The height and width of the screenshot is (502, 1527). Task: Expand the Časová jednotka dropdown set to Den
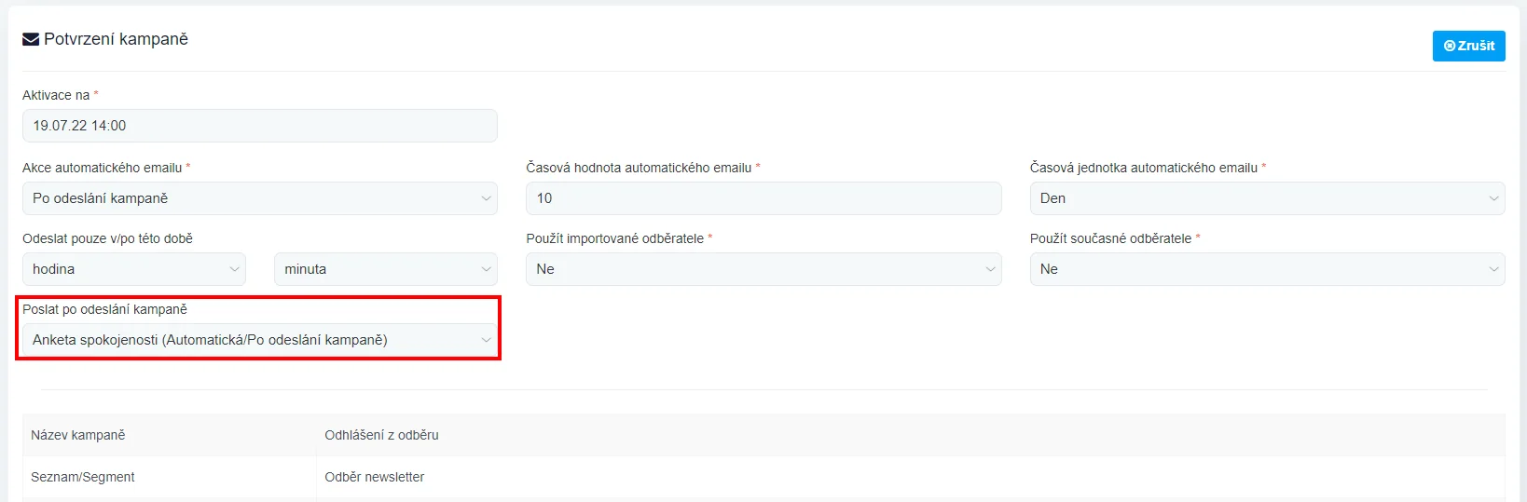1266,198
